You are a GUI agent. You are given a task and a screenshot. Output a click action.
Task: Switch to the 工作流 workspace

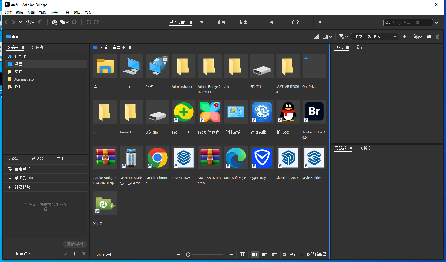click(293, 22)
